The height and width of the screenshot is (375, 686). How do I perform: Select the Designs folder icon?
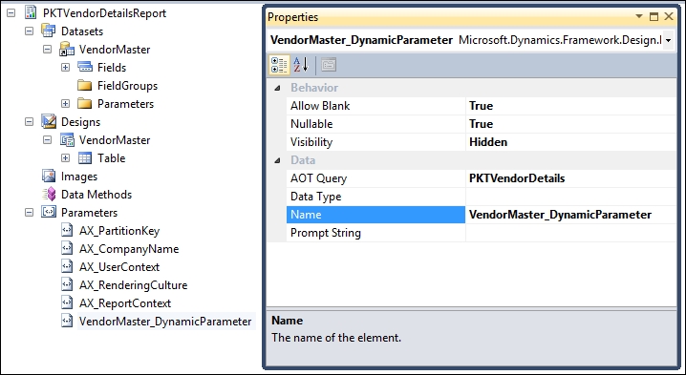click(x=49, y=121)
